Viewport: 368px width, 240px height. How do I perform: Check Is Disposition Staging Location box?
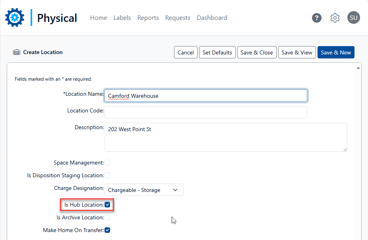click(x=107, y=175)
